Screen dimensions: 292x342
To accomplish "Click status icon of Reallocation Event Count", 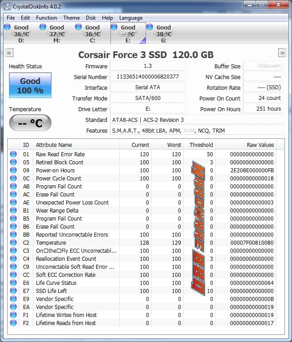I will [13, 259].
